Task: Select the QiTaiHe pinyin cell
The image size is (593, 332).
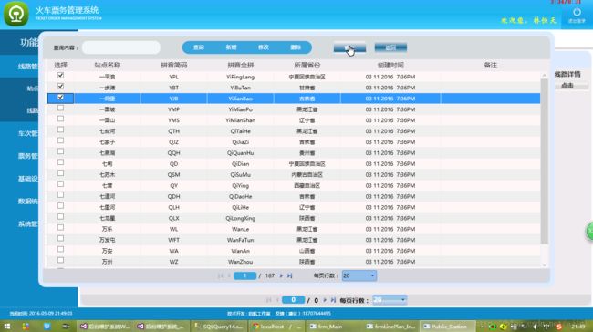Action: 241,131
